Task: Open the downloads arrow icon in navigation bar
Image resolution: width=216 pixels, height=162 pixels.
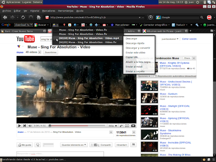Action: pos(151,17)
